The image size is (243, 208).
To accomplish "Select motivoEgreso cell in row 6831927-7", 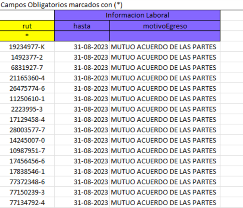I will click(165, 67).
